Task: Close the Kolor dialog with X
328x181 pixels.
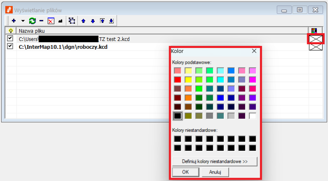Action: point(254,51)
